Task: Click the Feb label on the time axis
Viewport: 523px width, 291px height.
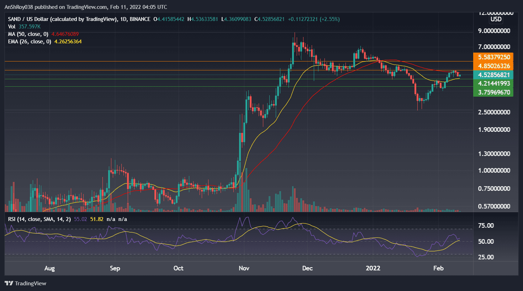Action: (438, 269)
